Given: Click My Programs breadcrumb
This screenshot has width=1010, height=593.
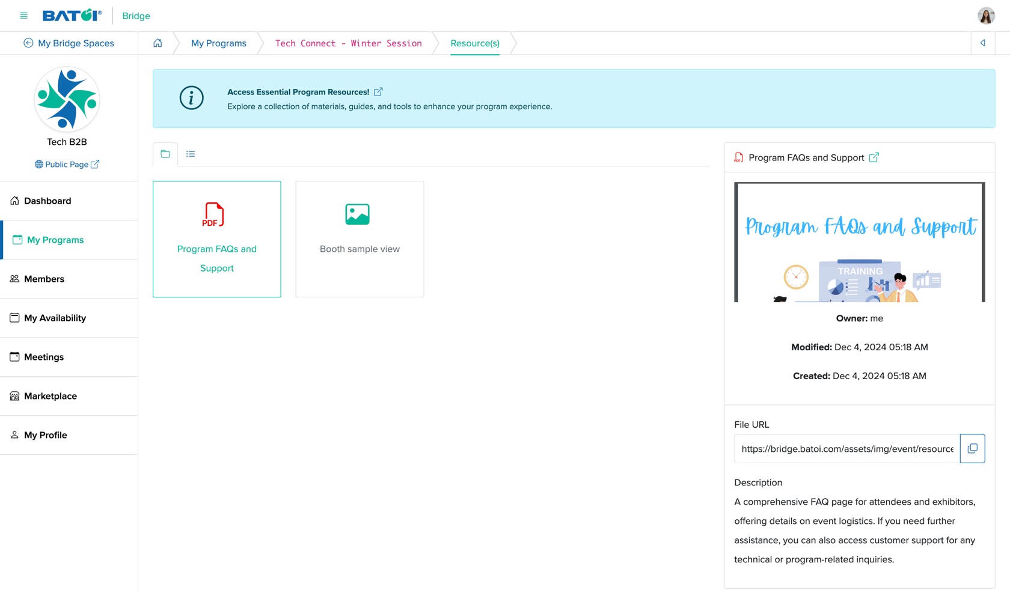Looking at the screenshot, I should tap(219, 43).
